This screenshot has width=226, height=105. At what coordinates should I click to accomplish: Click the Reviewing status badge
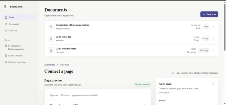click(x=204, y=51)
